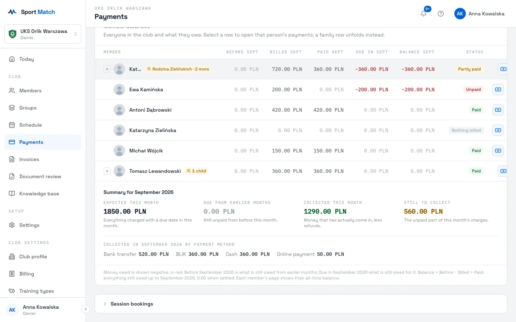The image size is (516, 322).
Task: Open the UKS Orlik Warszawa club switcher
Action: [43, 34]
